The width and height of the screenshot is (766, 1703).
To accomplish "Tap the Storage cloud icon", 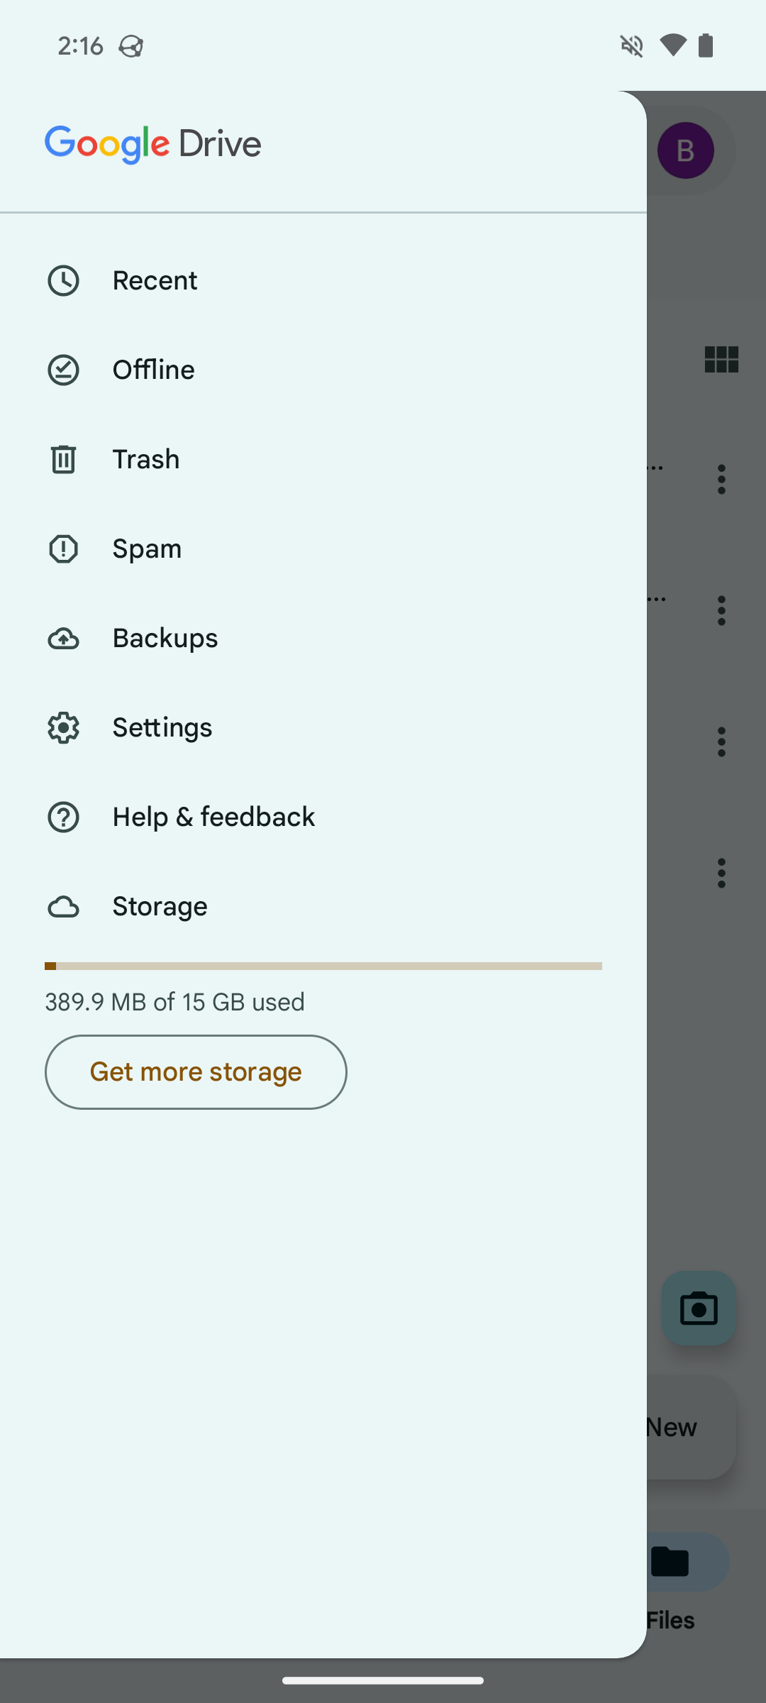I will pos(63,907).
